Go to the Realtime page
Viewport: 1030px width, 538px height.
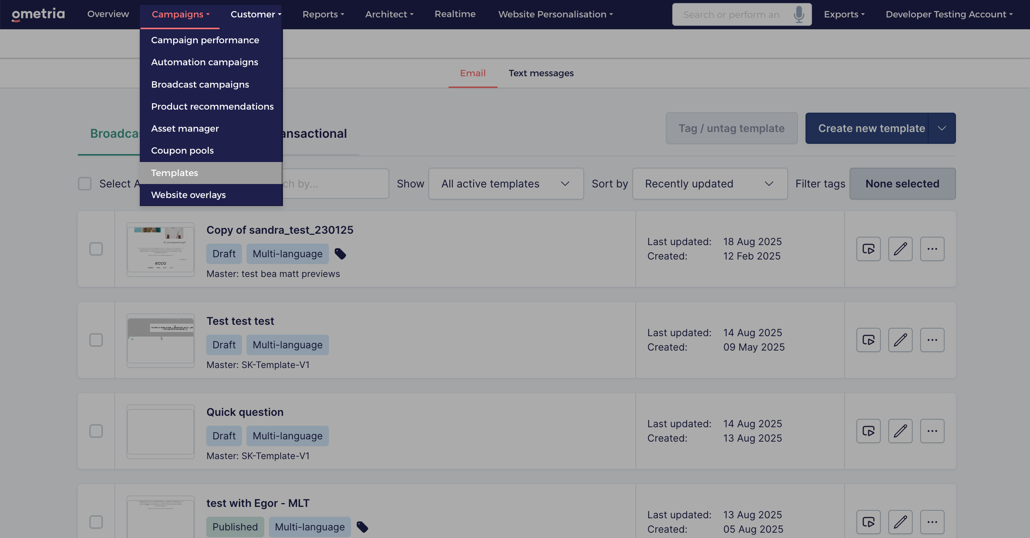(455, 14)
